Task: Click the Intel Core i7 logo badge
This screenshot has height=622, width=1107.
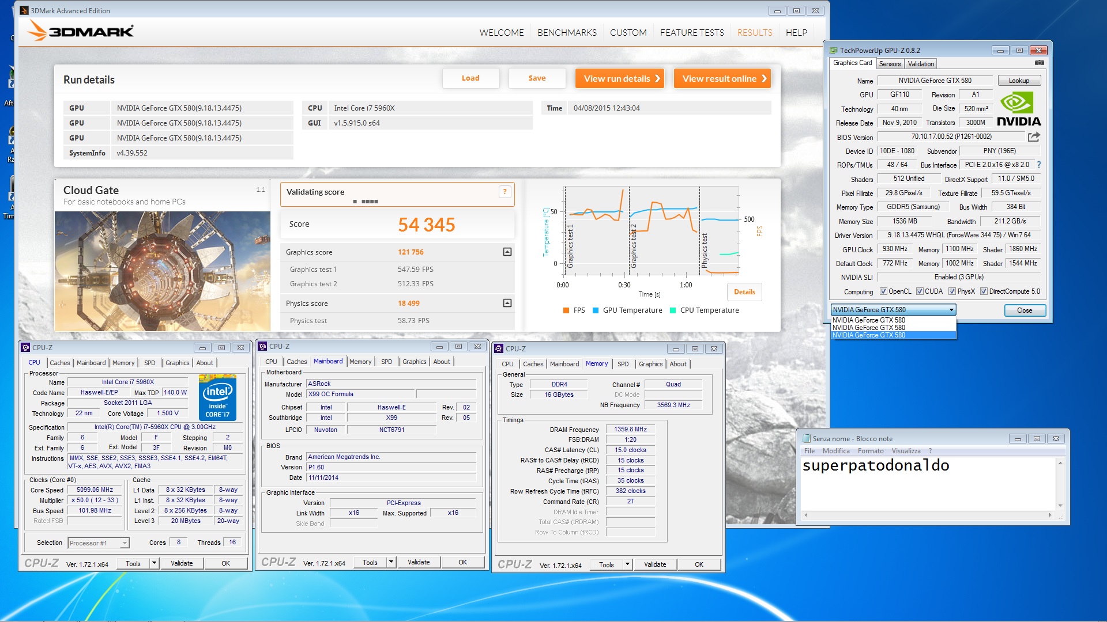Action: (217, 397)
